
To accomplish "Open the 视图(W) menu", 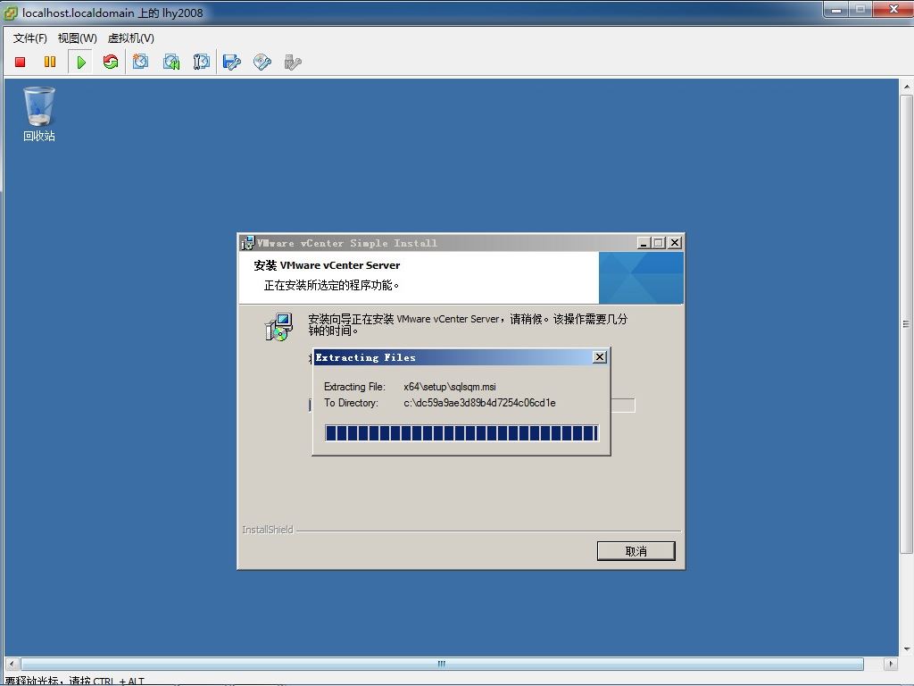I will (x=77, y=38).
